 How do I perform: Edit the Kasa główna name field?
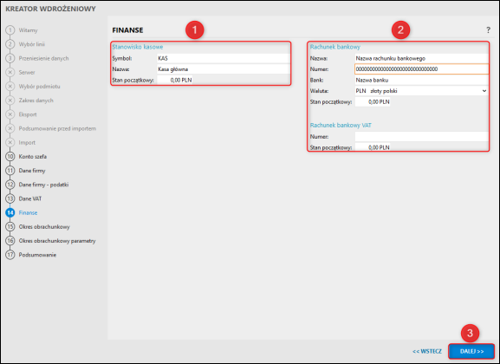pos(224,69)
